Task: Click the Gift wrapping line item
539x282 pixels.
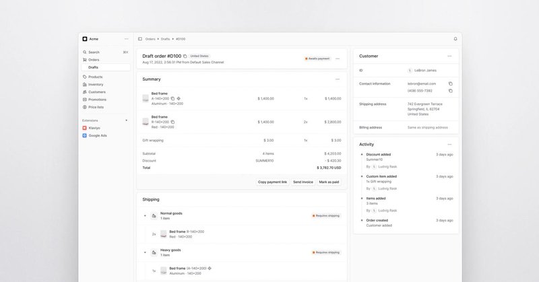Action: pyautogui.click(x=242, y=141)
